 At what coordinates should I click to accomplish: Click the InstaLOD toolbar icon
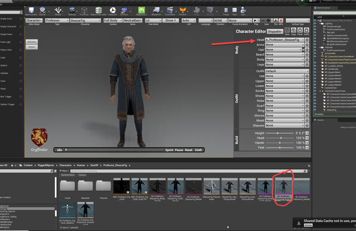(x=112, y=10)
